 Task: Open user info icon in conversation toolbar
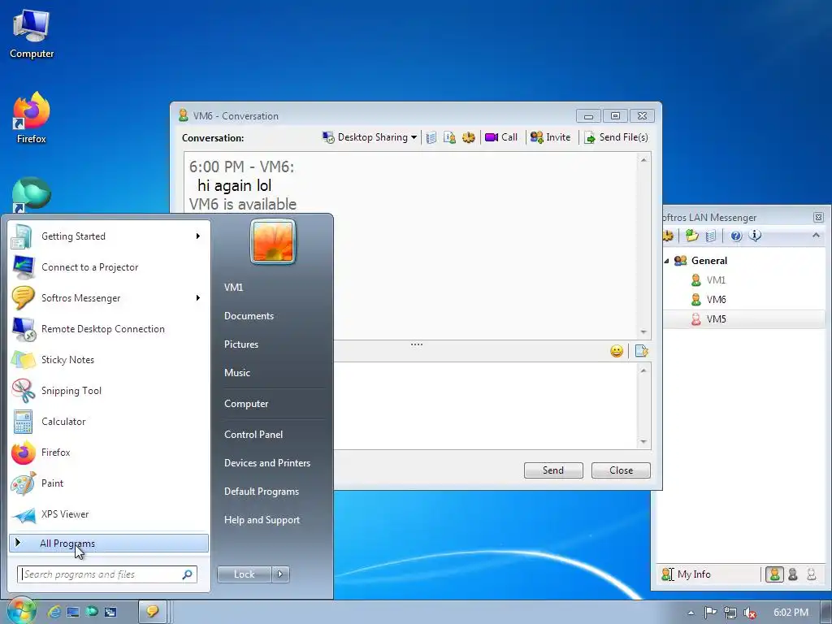449,138
